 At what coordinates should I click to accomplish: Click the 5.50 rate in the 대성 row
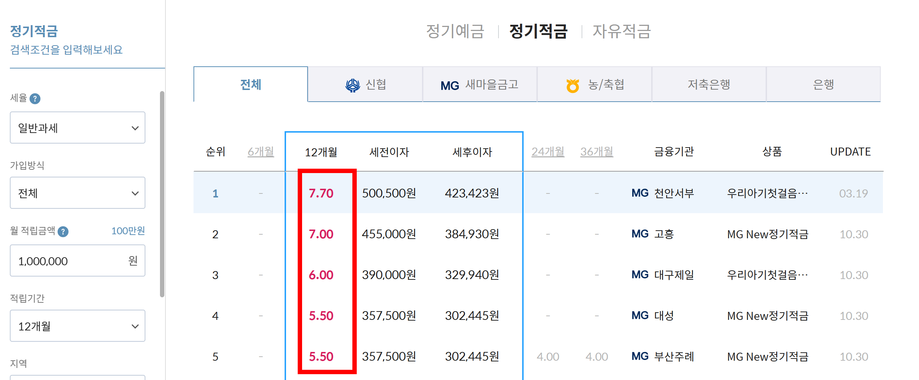pos(321,316)
